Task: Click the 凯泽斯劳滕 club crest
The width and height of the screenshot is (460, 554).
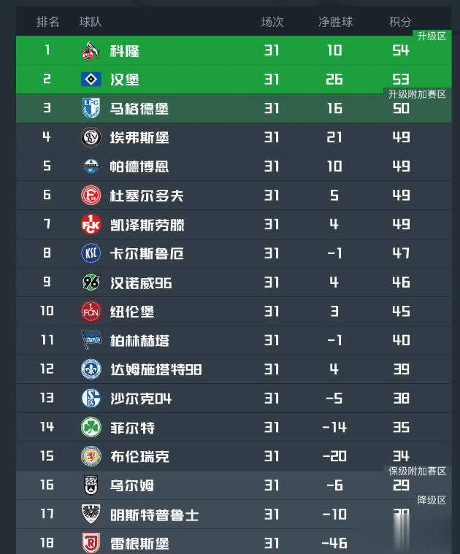Action: [x=91, y=224]
